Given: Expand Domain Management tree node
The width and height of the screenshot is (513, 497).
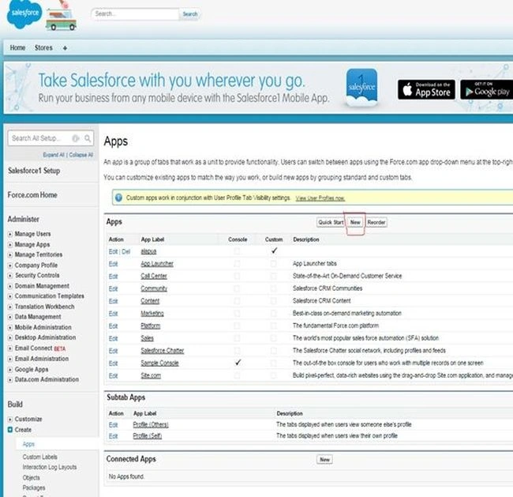Looking at the screenshot, I should tap(10, 286).
